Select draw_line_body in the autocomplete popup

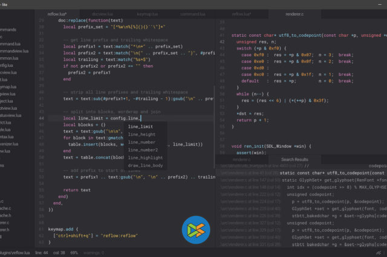click(x=146, y=166)
